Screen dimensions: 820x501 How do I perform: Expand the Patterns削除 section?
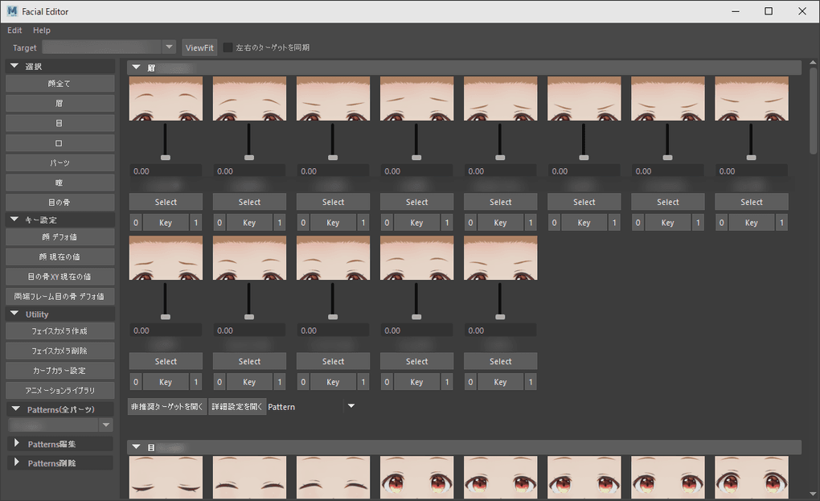16,463
